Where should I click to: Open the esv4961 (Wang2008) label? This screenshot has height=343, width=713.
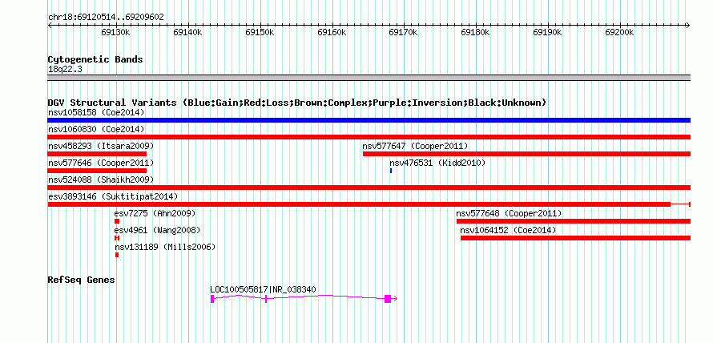click(157, 230)
